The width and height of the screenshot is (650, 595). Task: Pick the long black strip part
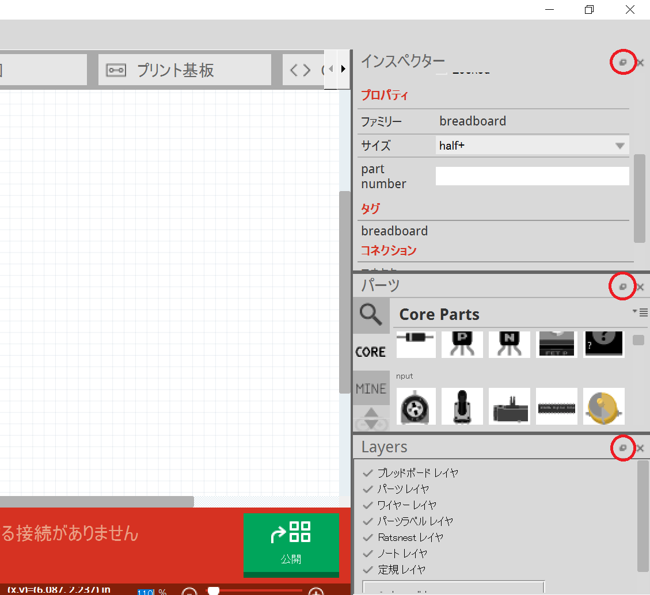[x=556, y=406]
